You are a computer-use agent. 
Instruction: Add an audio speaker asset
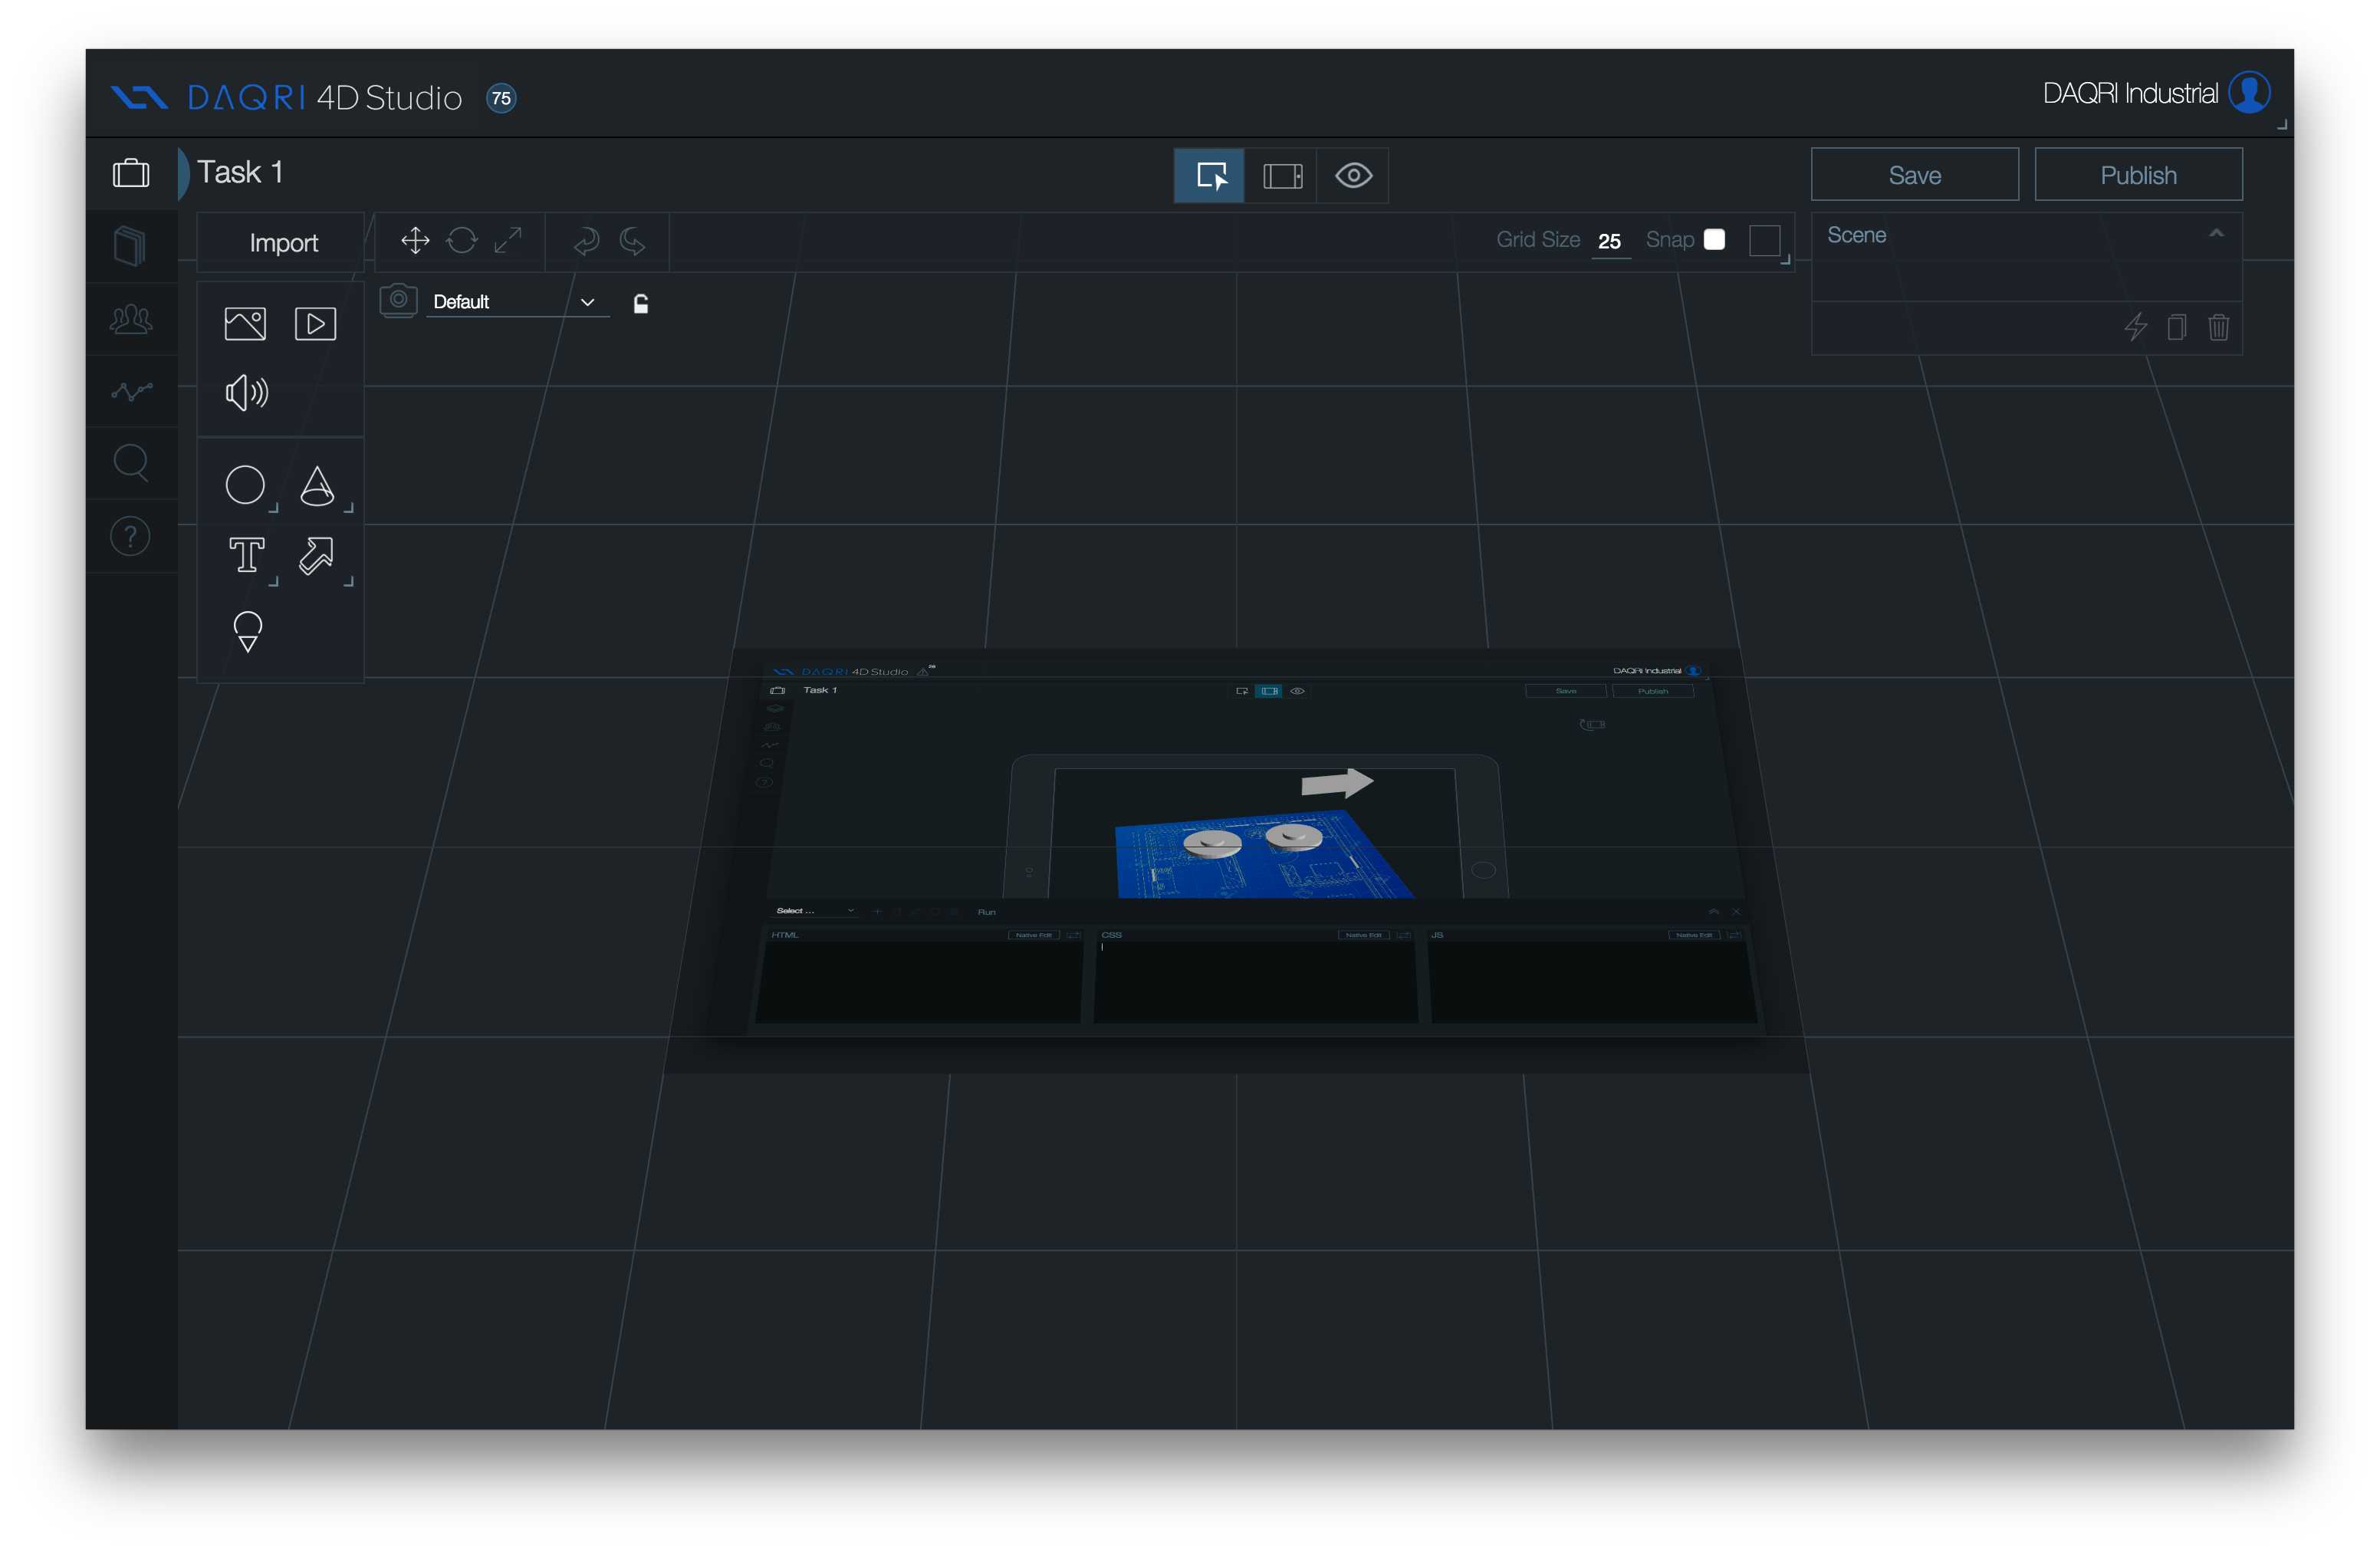[x=247, y=393]
